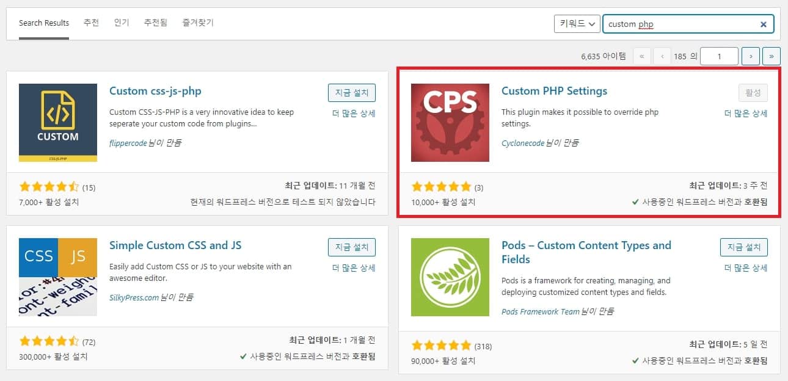The height and width of the screenshot is (381, 788).
Task: Click the » last page button
Action: pos(772,56)
